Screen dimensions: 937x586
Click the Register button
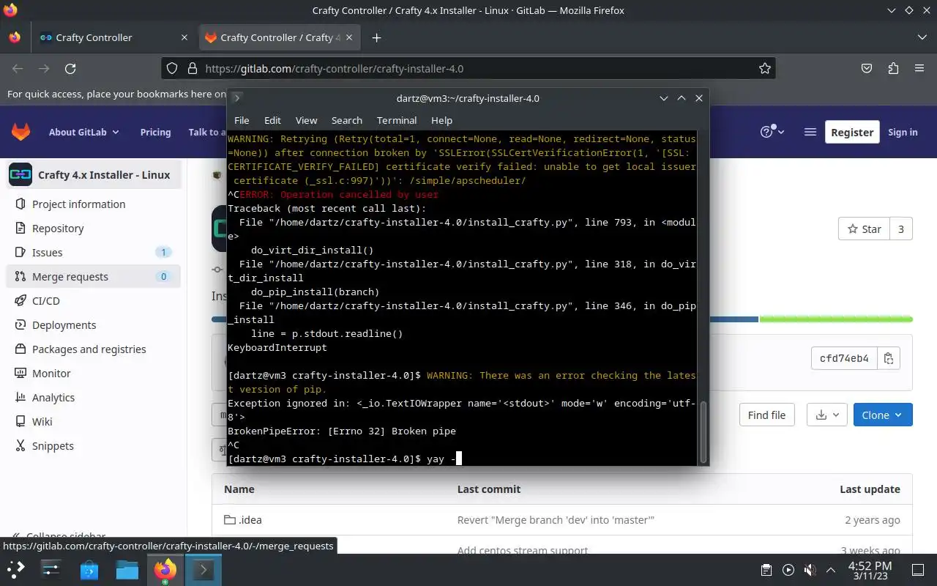852,132
